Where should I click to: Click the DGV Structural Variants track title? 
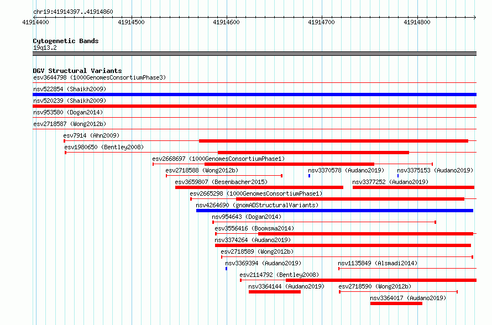pos(77,71)
